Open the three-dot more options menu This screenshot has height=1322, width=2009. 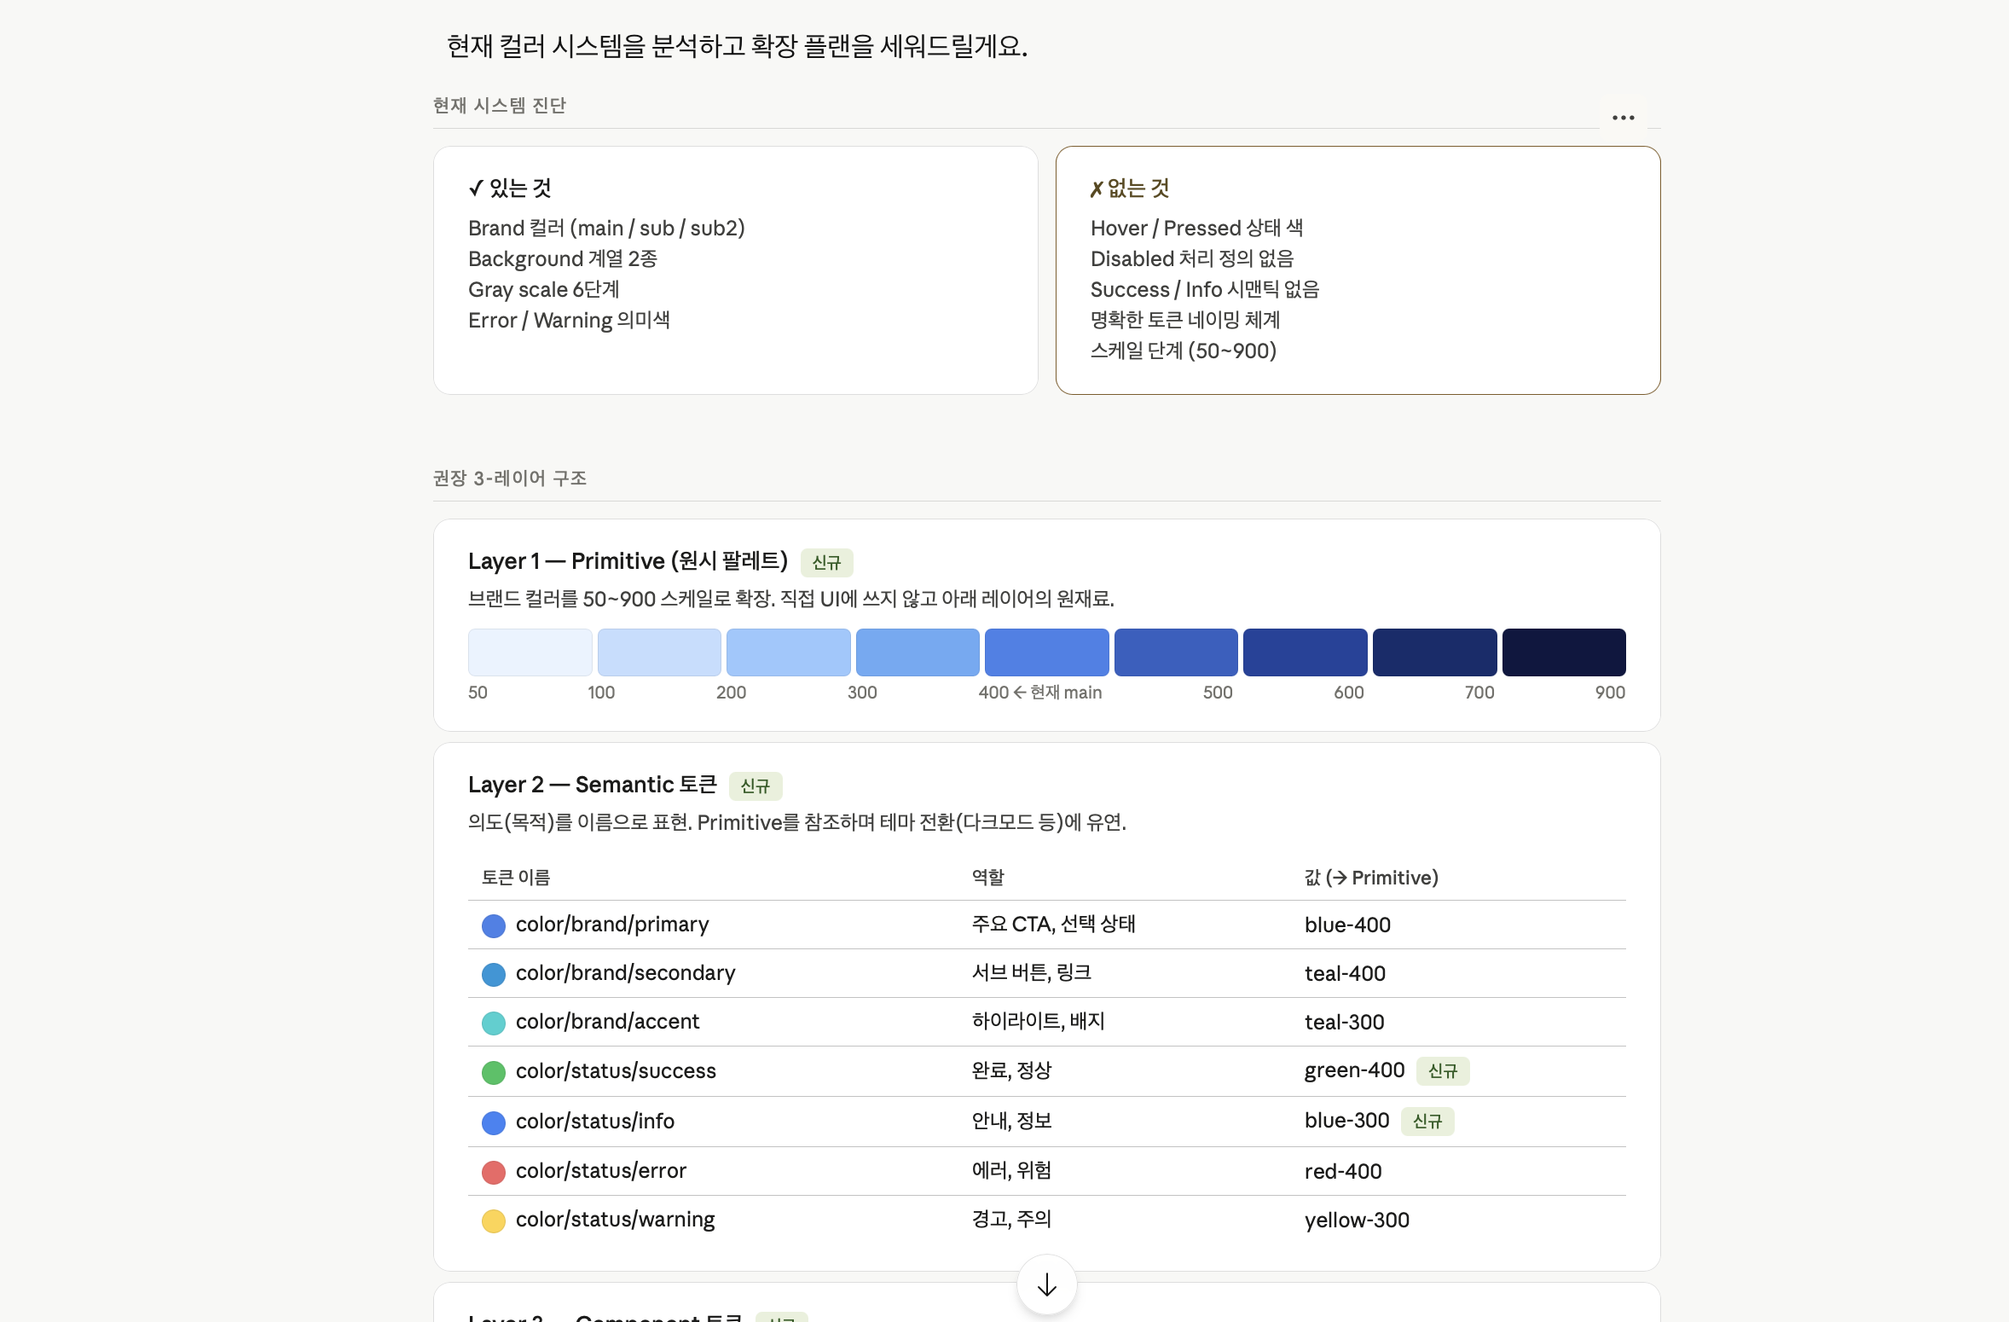1623,118
